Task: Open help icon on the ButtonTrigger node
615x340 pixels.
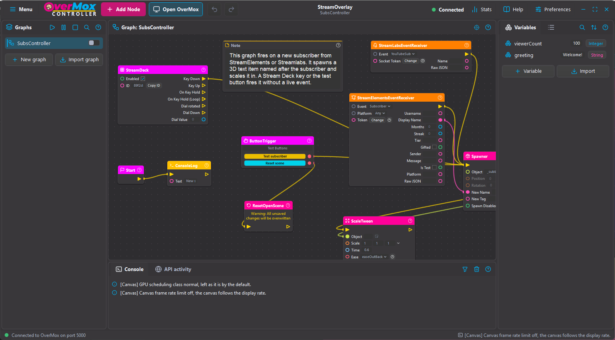Action: click(x=309, y=141)
